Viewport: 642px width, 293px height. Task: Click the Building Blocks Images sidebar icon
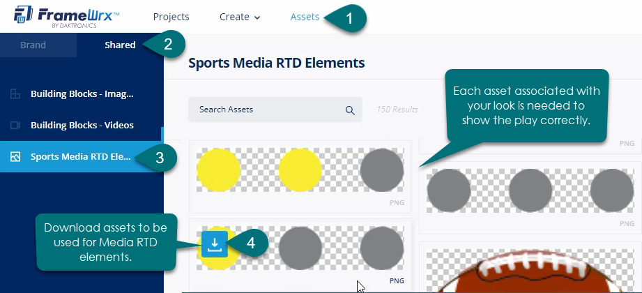pyautogui.click(x=15, y=94)
